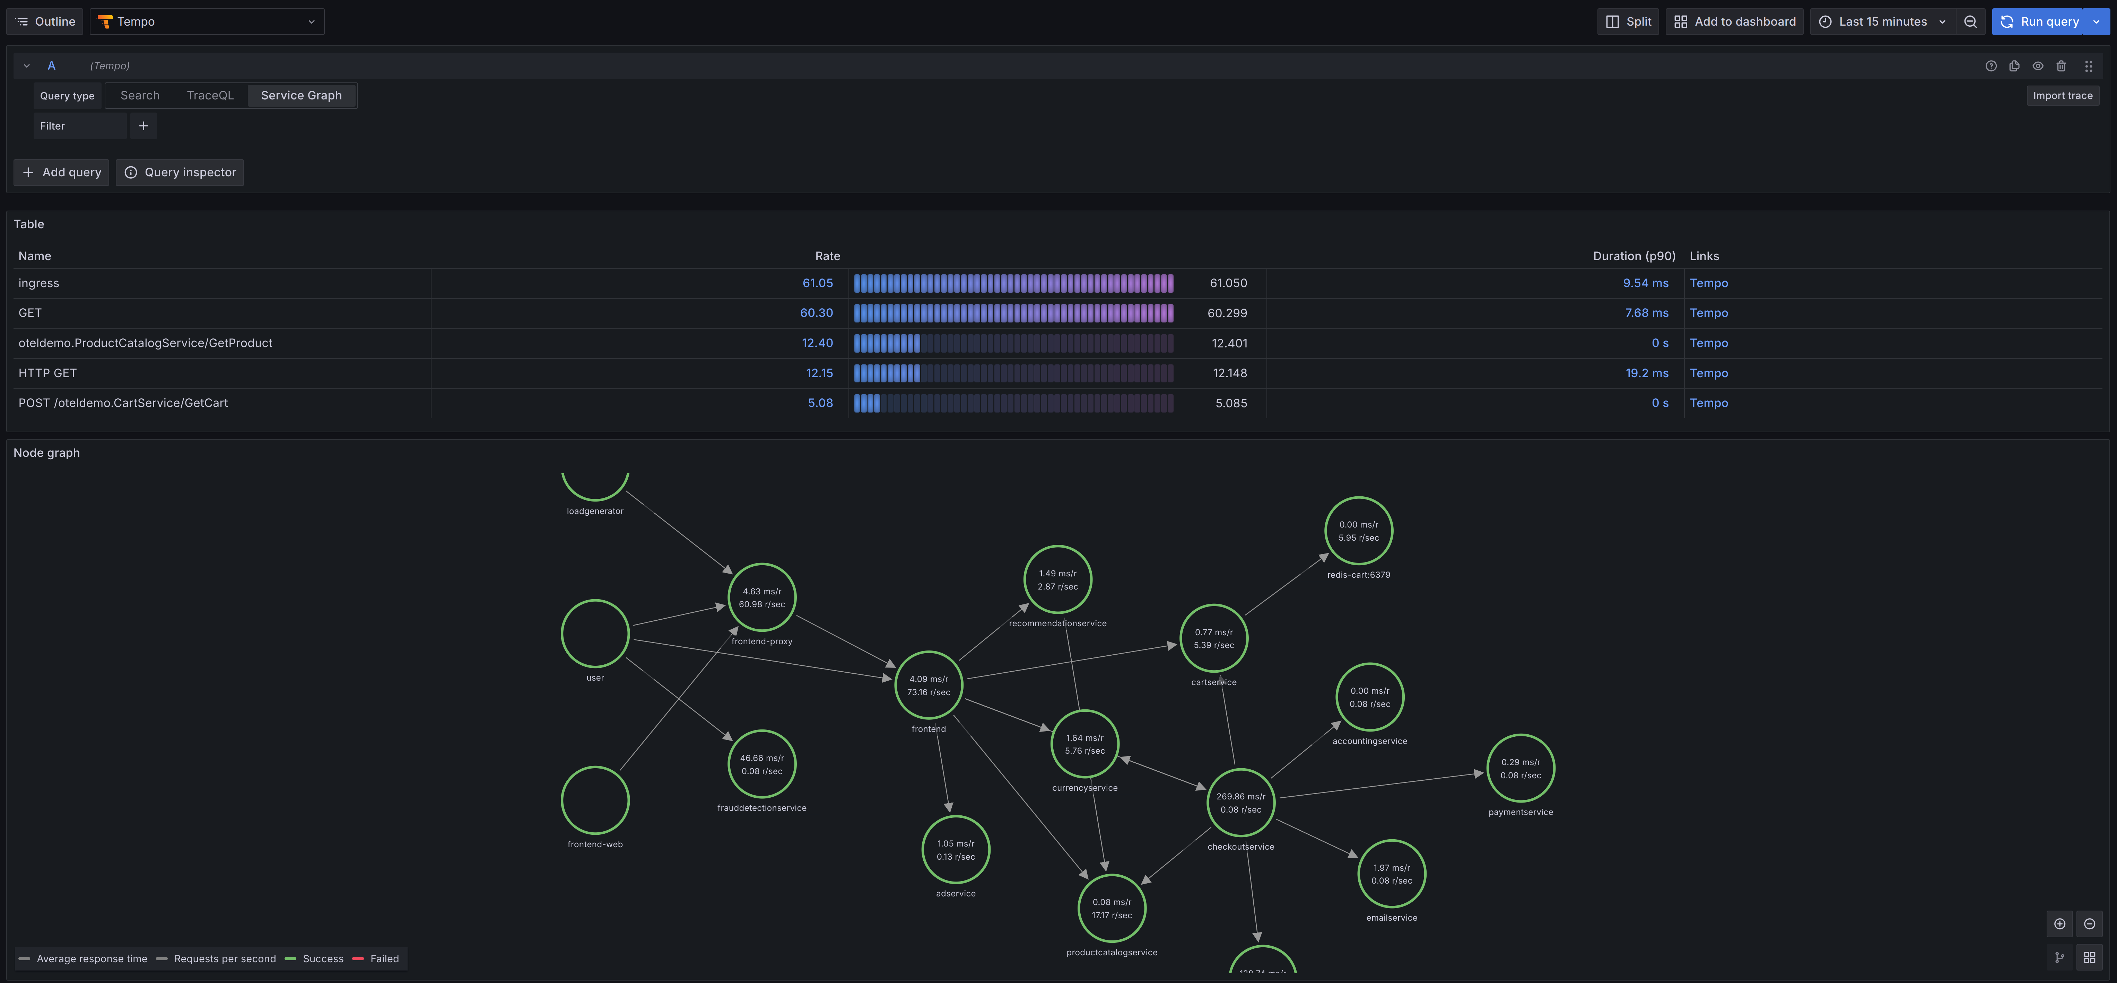Zoom out the time range
Image resolution: width=2117 pixels, height=983 pixels.
point(1970,21)
